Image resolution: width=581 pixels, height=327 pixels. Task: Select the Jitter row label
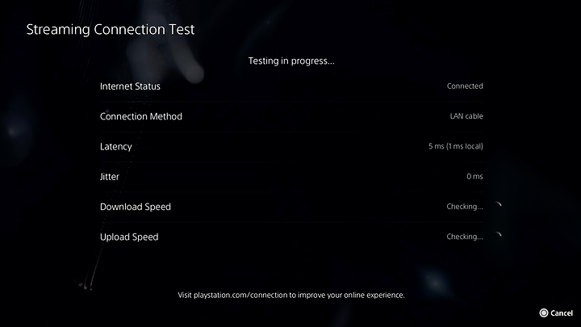(x=110, y=177)
